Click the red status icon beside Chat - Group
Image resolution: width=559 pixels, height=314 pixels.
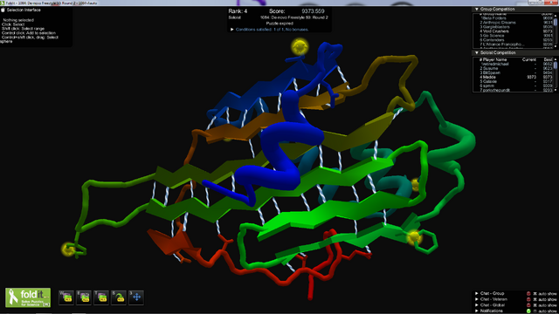(528, 294)
